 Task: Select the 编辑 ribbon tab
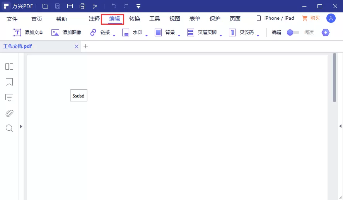(x=114, y=19)
